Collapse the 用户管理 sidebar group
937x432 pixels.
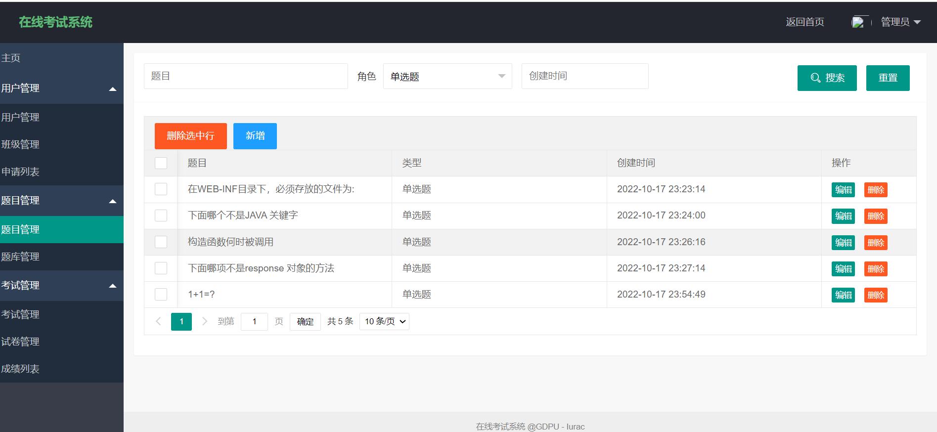pos(62,88)
